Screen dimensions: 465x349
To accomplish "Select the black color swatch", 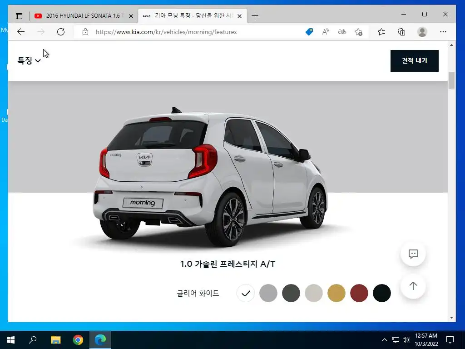I will pos(381,293).
